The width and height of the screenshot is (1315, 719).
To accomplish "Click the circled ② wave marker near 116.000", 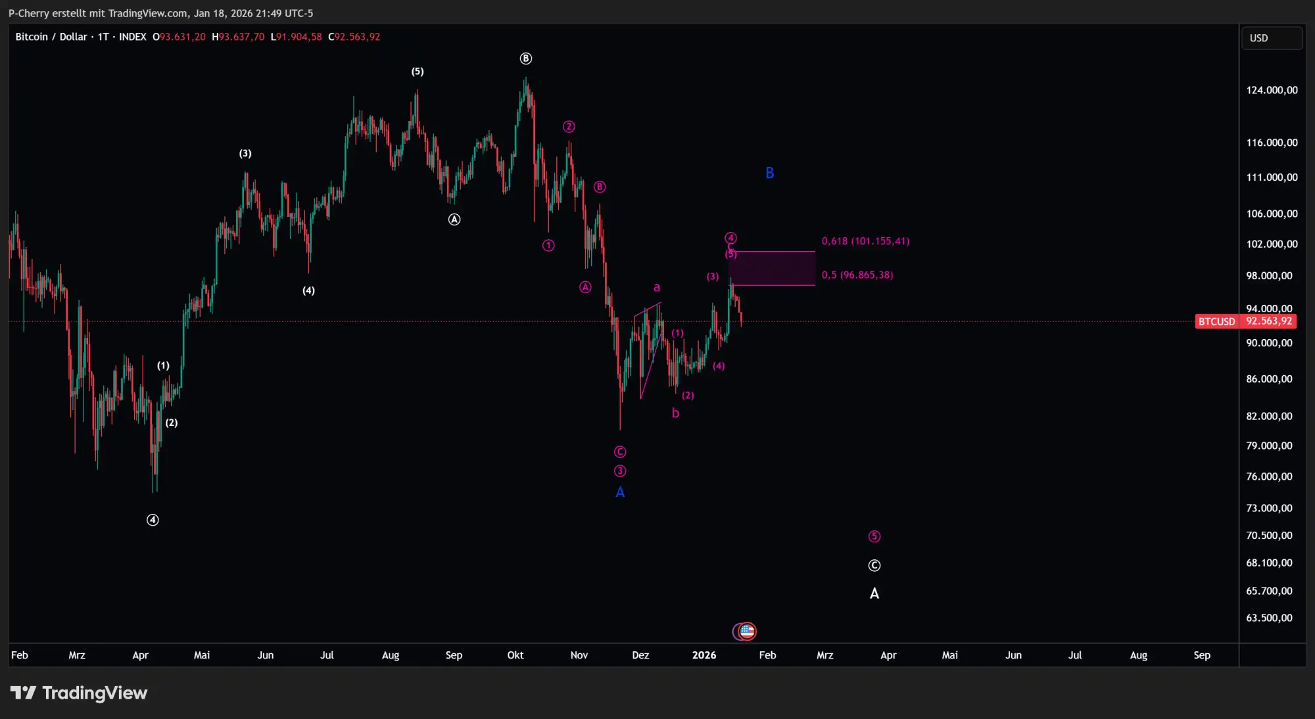I will [569, 126].
